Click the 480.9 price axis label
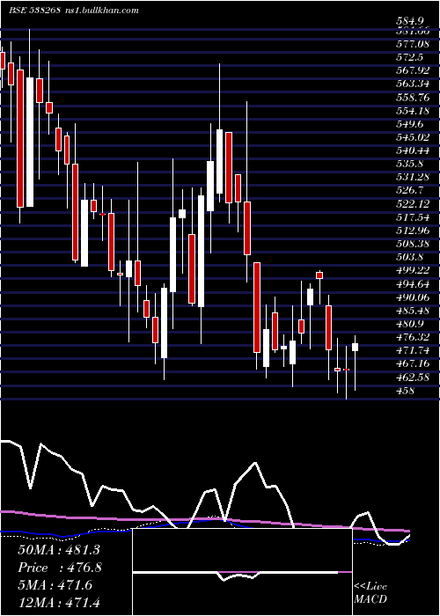The image size is (440, 616). click(409, 324)
